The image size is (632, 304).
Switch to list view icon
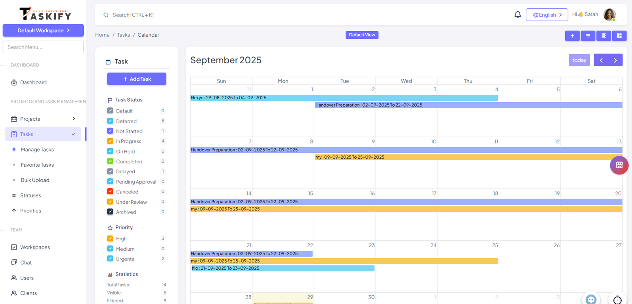(588, 36)
